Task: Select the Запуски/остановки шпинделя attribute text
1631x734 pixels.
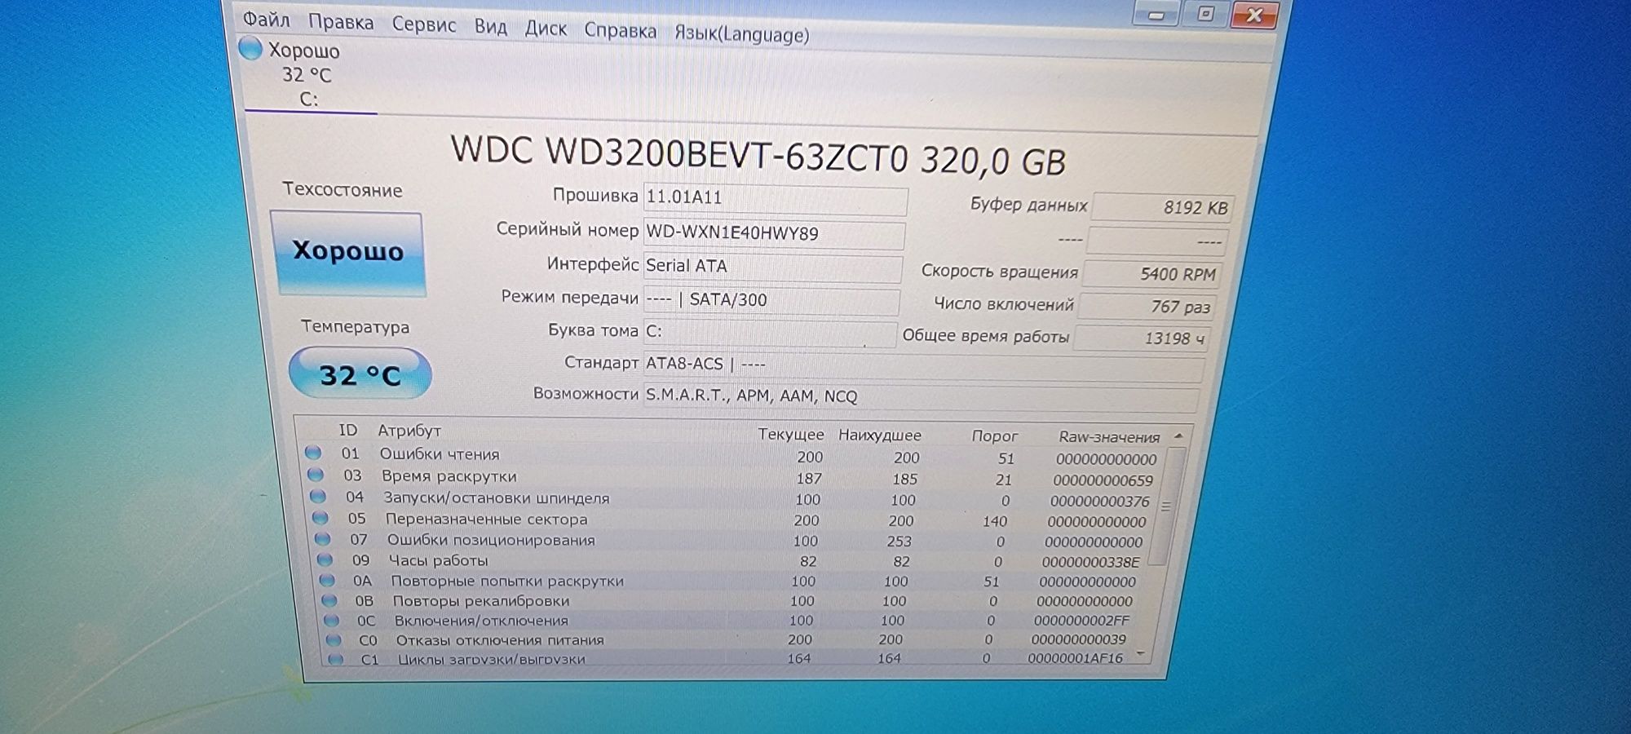Action: point(497,497)
